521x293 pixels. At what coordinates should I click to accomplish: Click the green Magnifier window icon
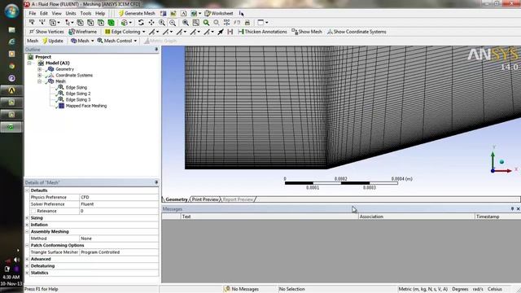(x=206, y=23)
